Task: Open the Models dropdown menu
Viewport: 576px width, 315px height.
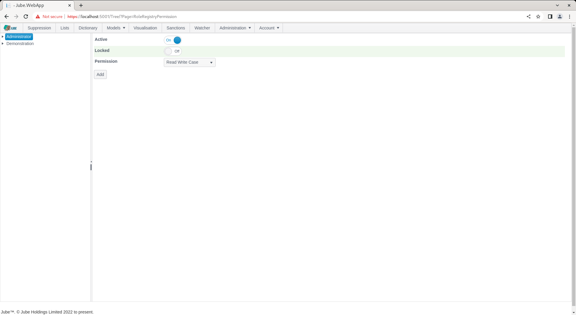Action: point(116,28)
